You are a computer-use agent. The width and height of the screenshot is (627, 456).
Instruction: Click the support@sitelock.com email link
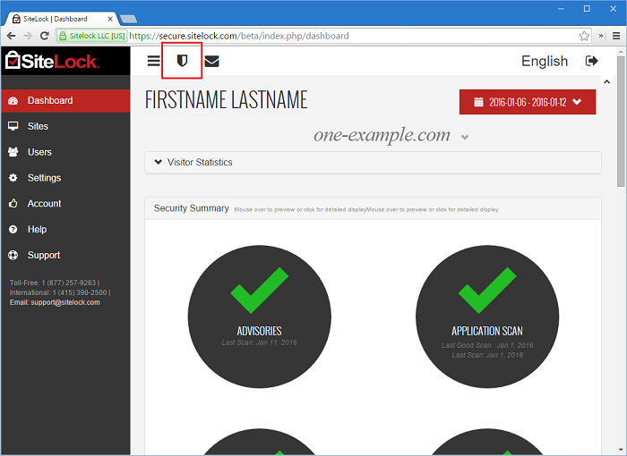pyautogui.click(x=65, y=302)
